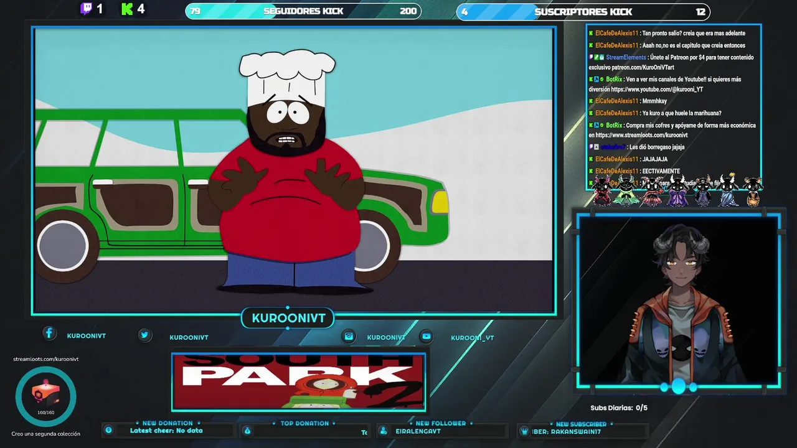797x448 pixels.
Task: Click the subscriber name 'RAKANSWAIN17'
Action: point(576,431)
